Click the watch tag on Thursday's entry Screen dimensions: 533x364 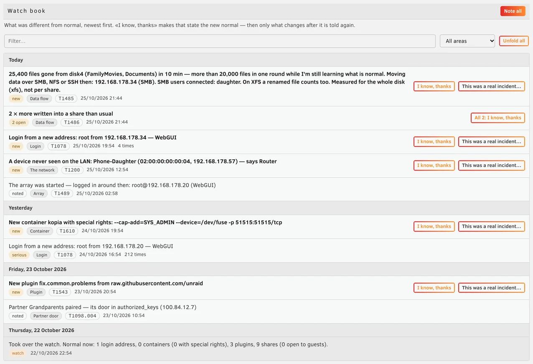tap(18, 353)
